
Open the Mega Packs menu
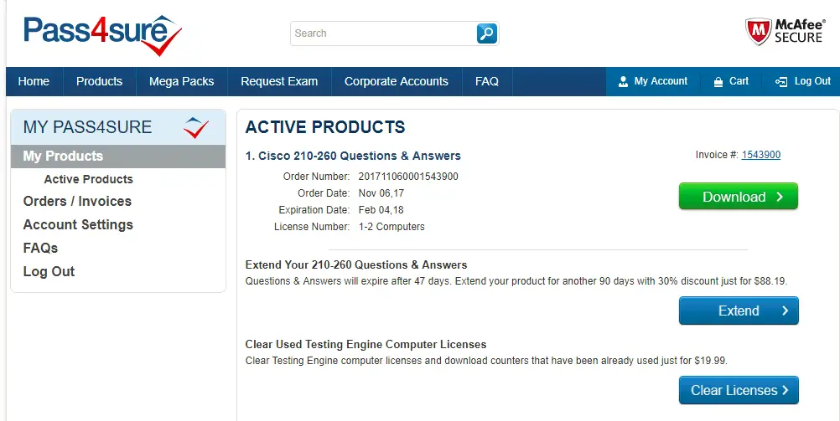(181, 81)
